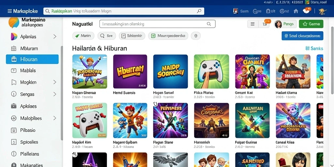The height and width of the screenshot is (167, 334).
Task: Click the home icon in top bar
Action: pos(296,11)
